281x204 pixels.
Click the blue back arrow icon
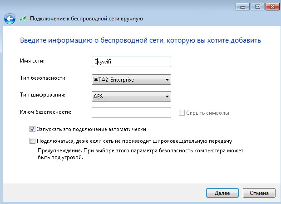[10, 19]
